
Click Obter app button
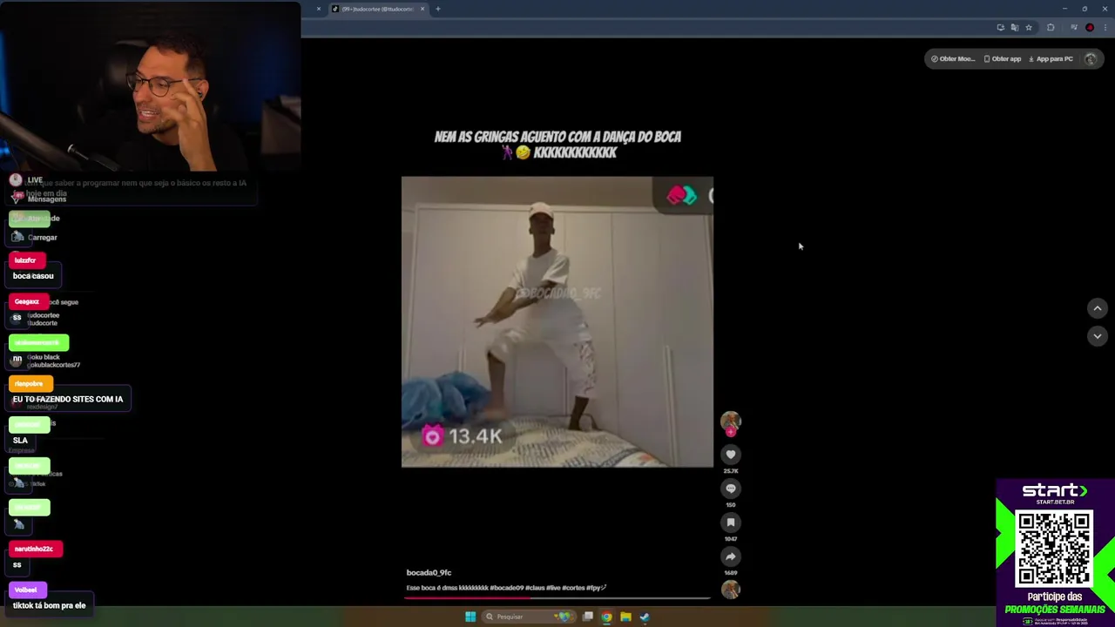tap(1003, 58)
